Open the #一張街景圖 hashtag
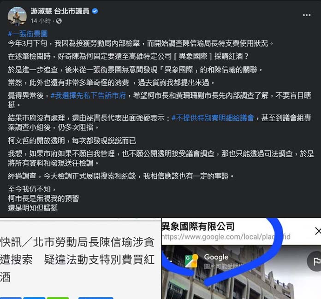This screenshot has height=299, width=321. coord(28,34)
